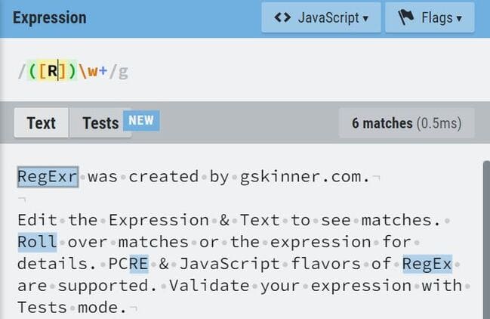Click the 6 matches result counter
This screenshot has height=319, width=490.
[x=406, y=123]
